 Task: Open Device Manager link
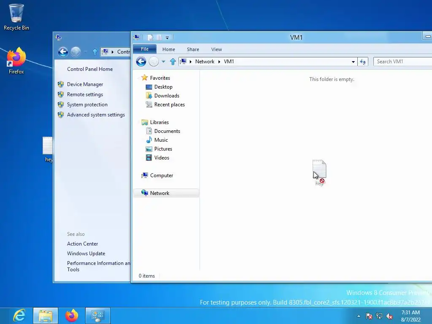pyautogui.click(x=85, y=84)
